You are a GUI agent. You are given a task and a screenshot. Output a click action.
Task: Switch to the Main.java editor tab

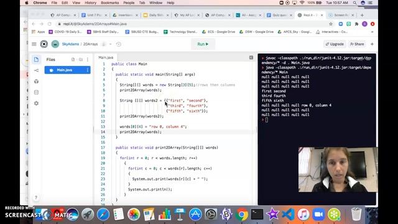pyautogui.click(x=106, y=58)
